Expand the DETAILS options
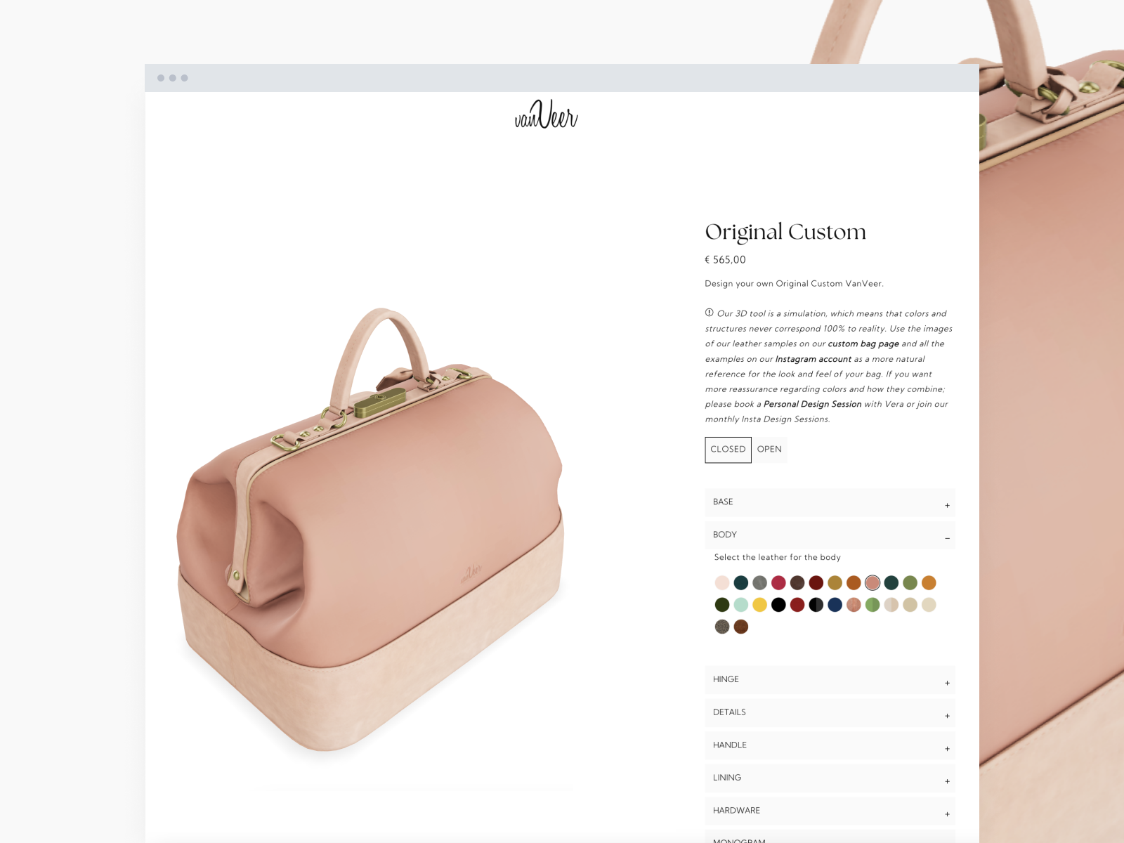This screenshot has height=843, width=1124. (830, 712)
